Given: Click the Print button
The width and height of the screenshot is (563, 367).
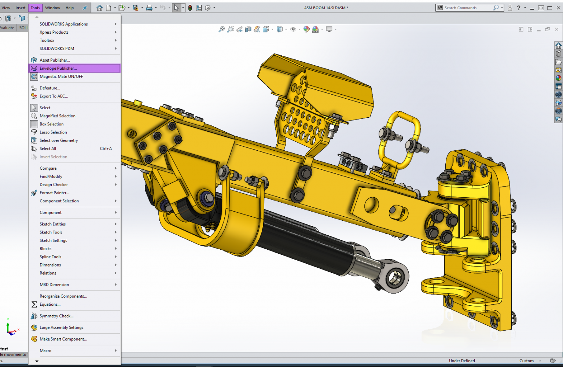Looking at the screenshot, I should (x=150, y=7).
